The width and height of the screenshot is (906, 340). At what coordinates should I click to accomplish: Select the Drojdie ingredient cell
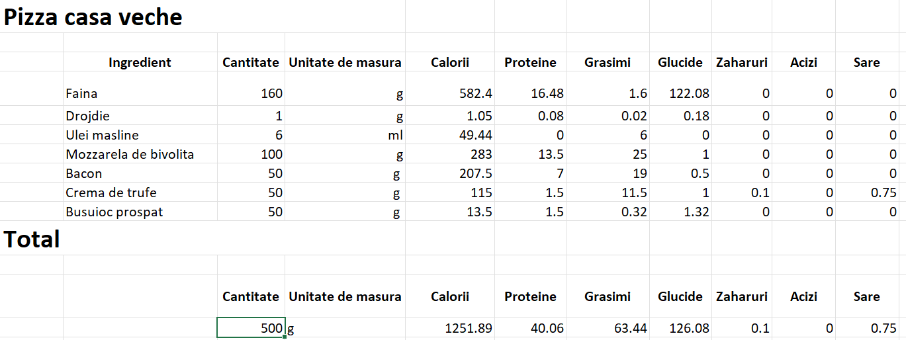[140, 116]
